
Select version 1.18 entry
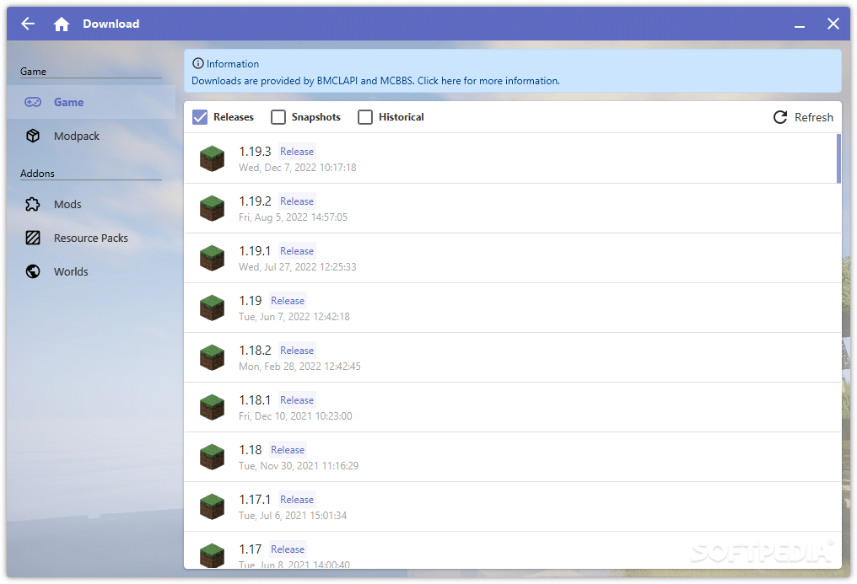(x=512, y=456)
